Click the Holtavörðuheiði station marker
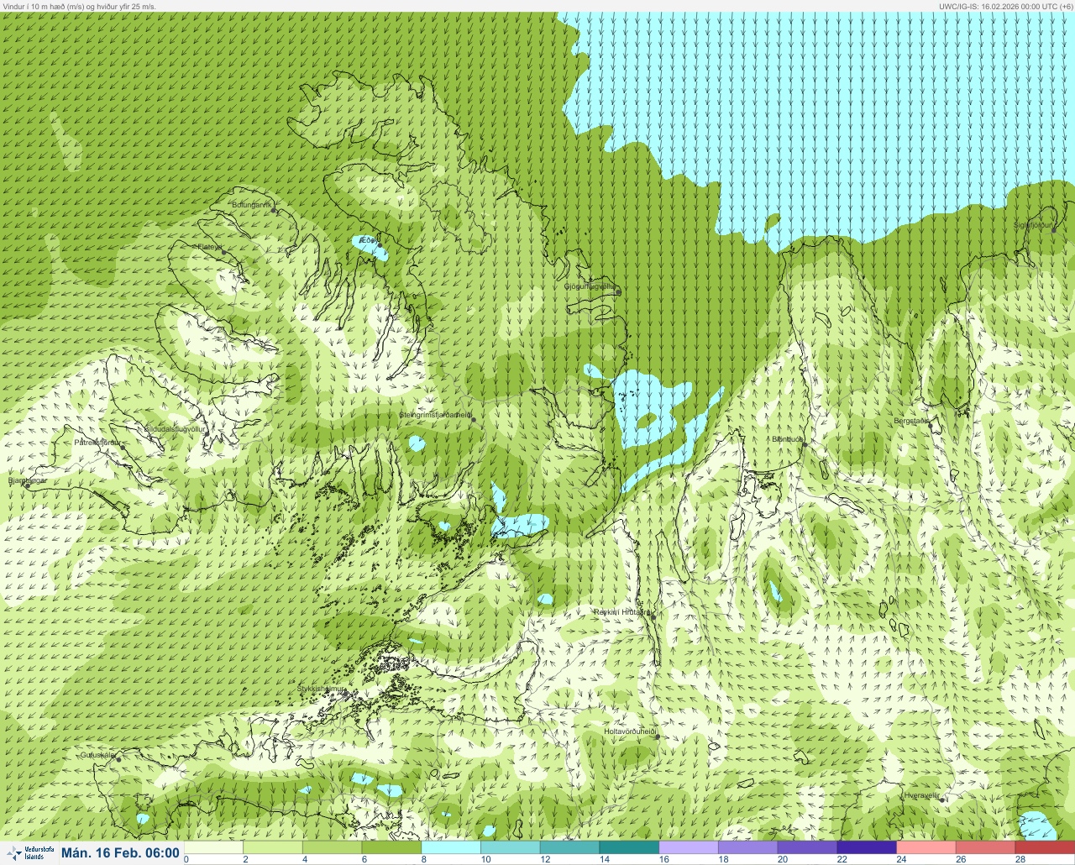 (658, 737)
